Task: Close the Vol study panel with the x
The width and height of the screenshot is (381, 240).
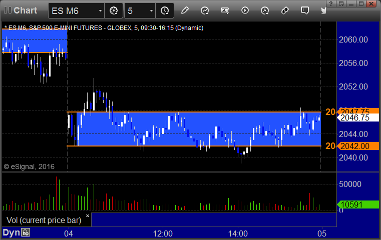Action: 88,215
